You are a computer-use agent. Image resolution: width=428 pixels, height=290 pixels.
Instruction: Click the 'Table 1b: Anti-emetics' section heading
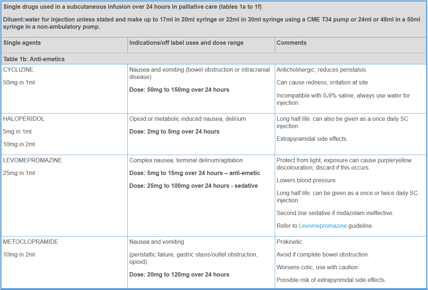[x=34, y=59]
